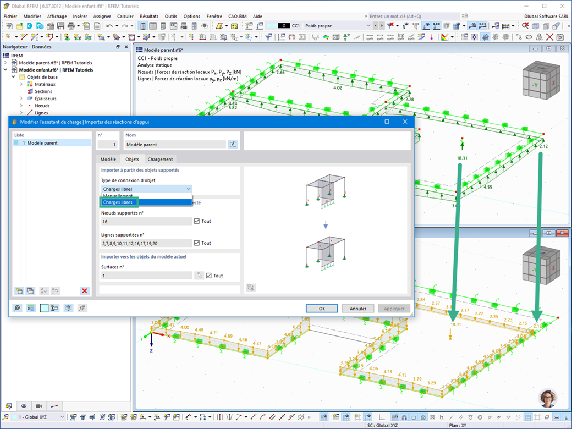Select 'Manuellement' in the dropdown list
The width and height of the screenshot is (572, 429).
[x=146, y=196]
